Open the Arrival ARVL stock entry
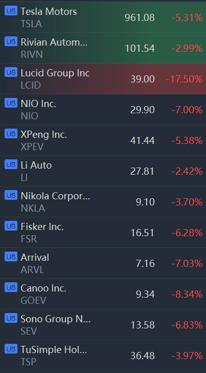206x373 pixels. 103,263
